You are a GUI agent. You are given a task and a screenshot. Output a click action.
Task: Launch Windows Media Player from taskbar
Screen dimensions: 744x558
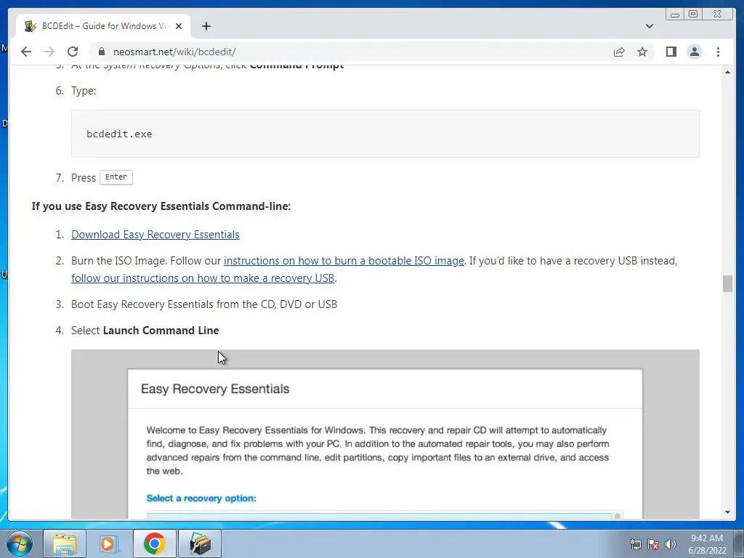[x=109, y=543]
